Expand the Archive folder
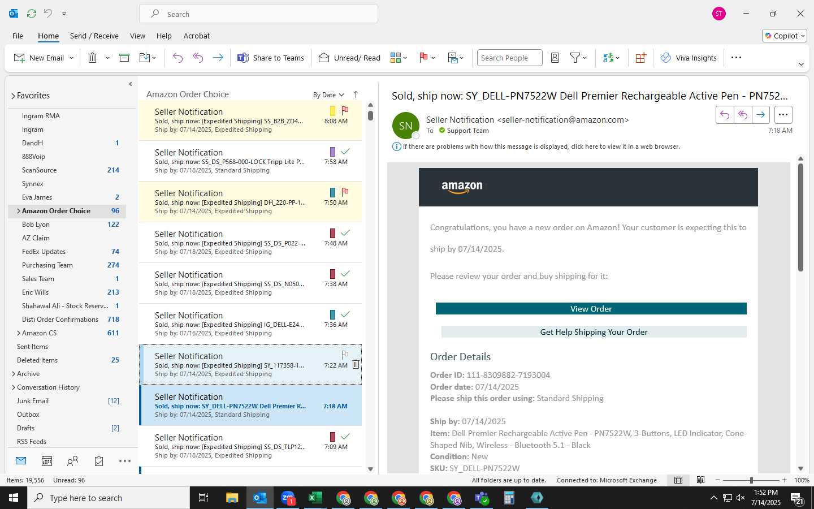 click(13, 374)
